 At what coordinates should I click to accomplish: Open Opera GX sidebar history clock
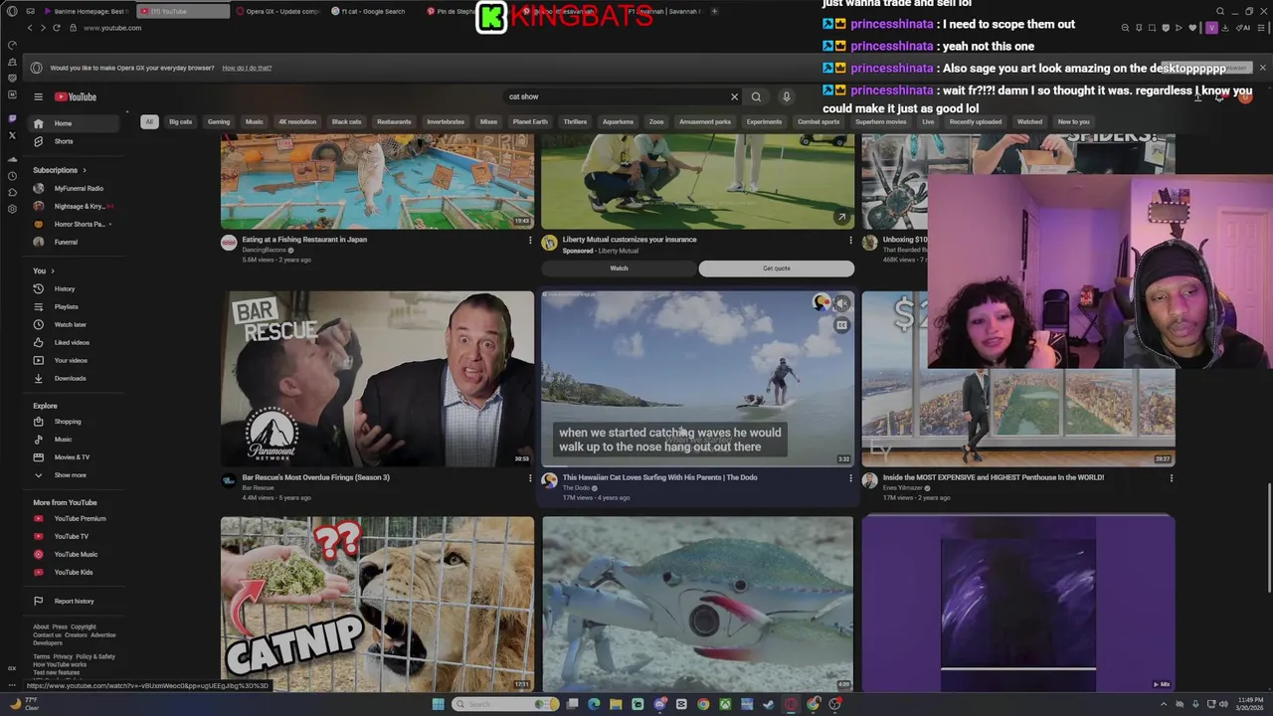coord(12,175)
